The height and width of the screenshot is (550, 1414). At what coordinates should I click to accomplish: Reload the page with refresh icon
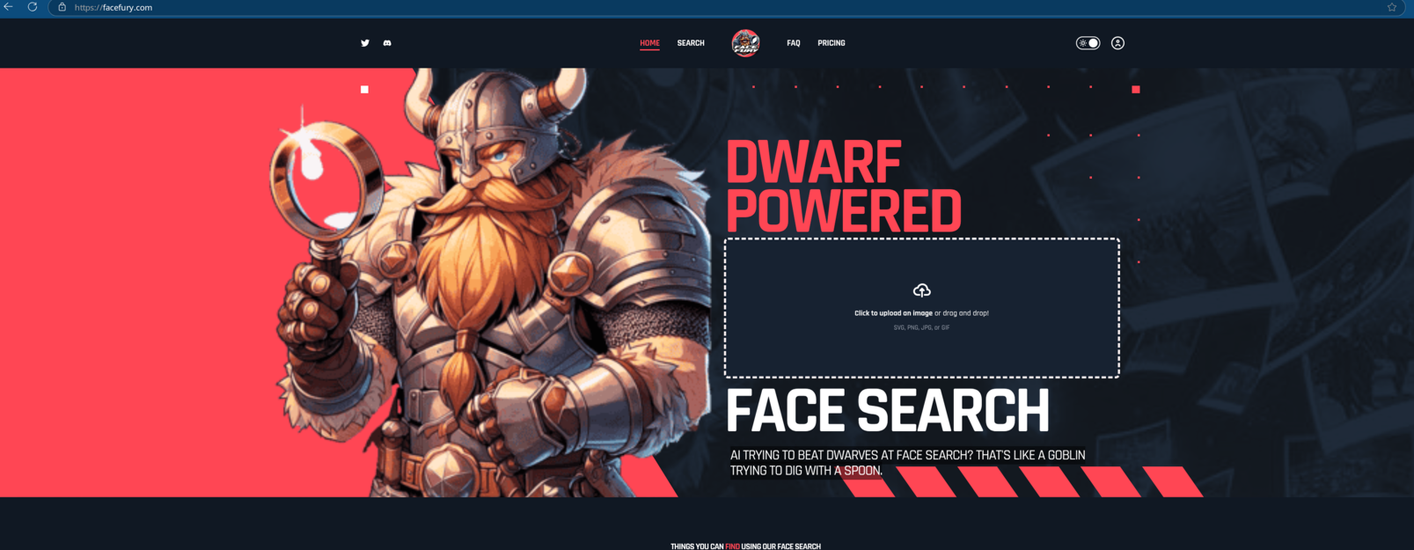pyautogui.click(x=33, y=7)
